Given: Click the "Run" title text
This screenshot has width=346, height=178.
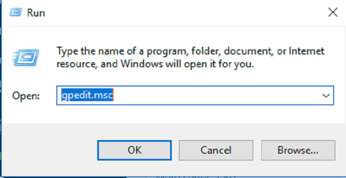Looking at the screenshot, I should [36, 13].
